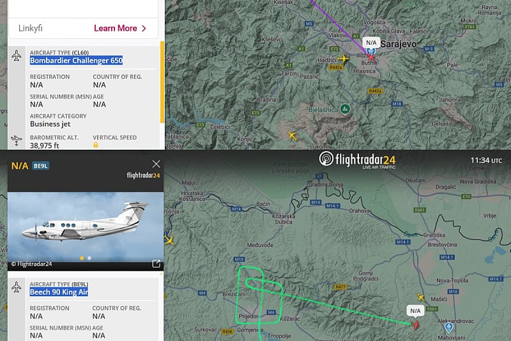This screenshot has height=341, width=511.
Task: Click the Bombardier Challenger 650 text
Action: point(76,60)
